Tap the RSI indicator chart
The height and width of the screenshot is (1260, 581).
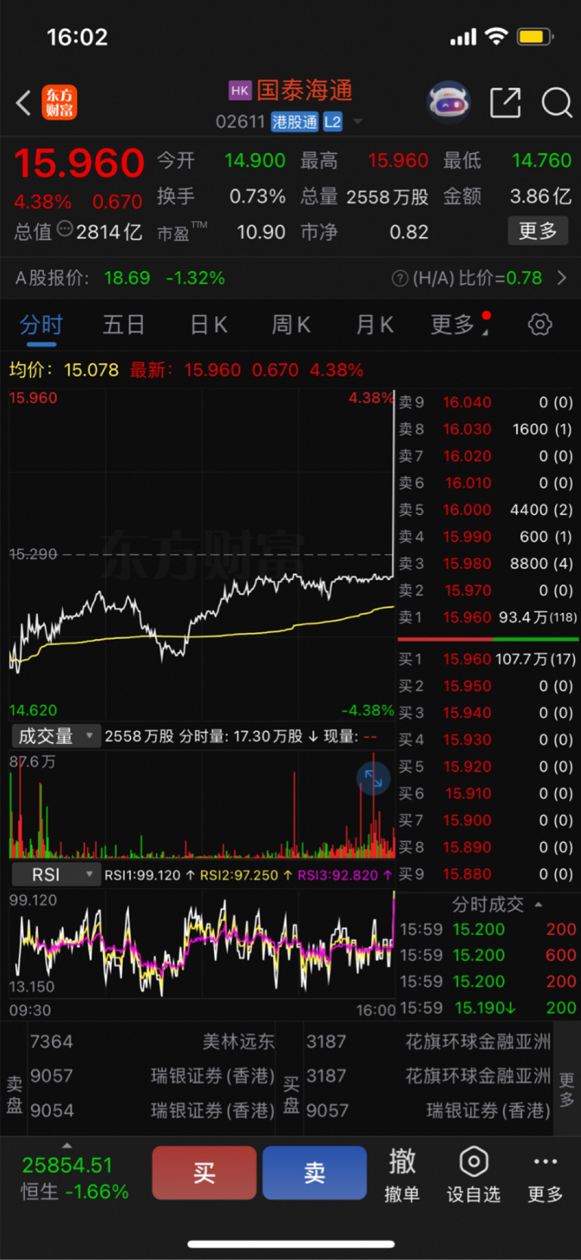[201, 944]
